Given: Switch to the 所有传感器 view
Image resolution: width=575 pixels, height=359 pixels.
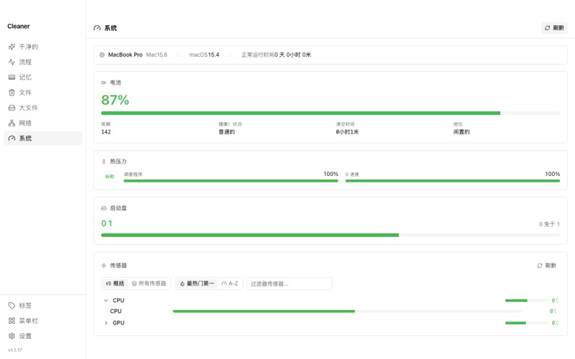Looking at the screenshot, I should pos(149,283).
